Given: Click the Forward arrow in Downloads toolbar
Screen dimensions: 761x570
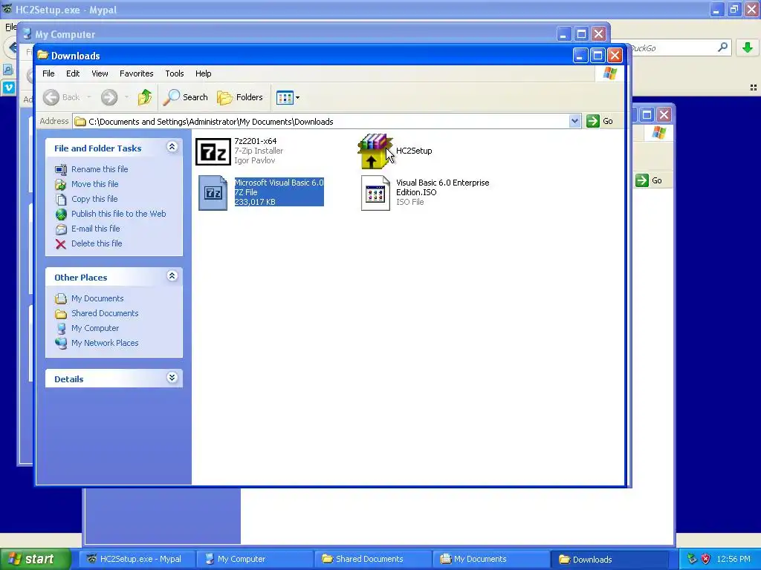Looking at the screenshot, I should click(109, 97).
